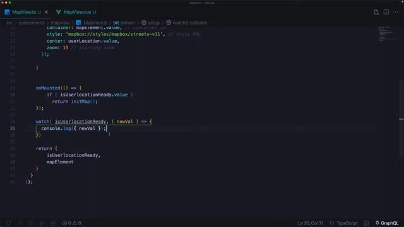Click the terminal square icon in status bar

coord(366,223)
